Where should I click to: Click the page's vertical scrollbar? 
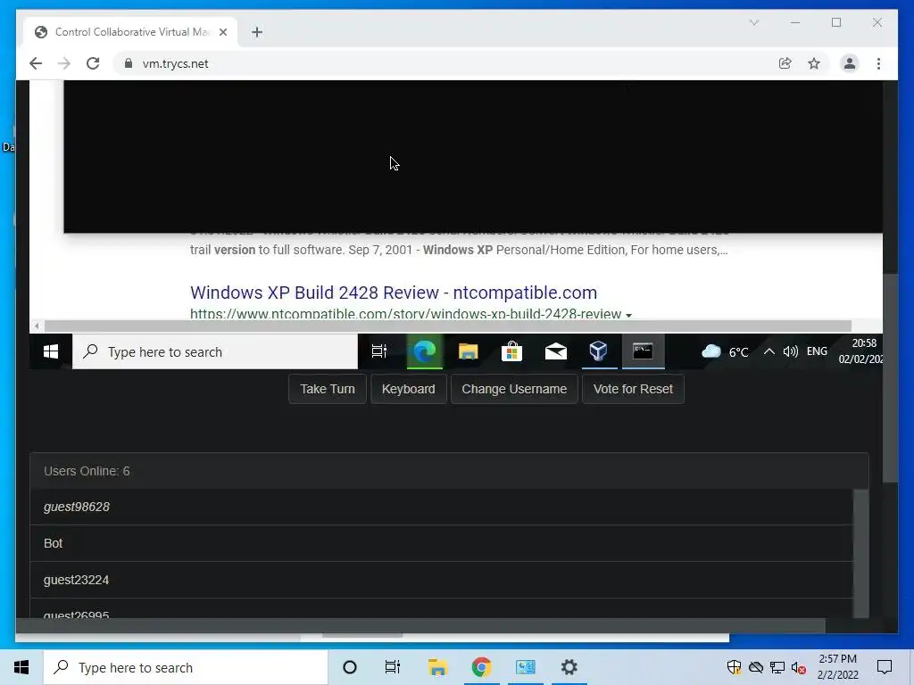pyautogui.click(x=890, y=377)
